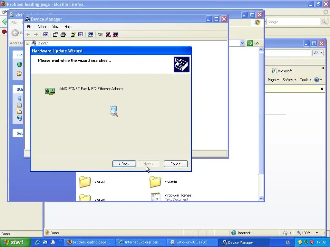Switch to virtio-win-0.1.1 (D:) taskbar button

pos(193,242)
